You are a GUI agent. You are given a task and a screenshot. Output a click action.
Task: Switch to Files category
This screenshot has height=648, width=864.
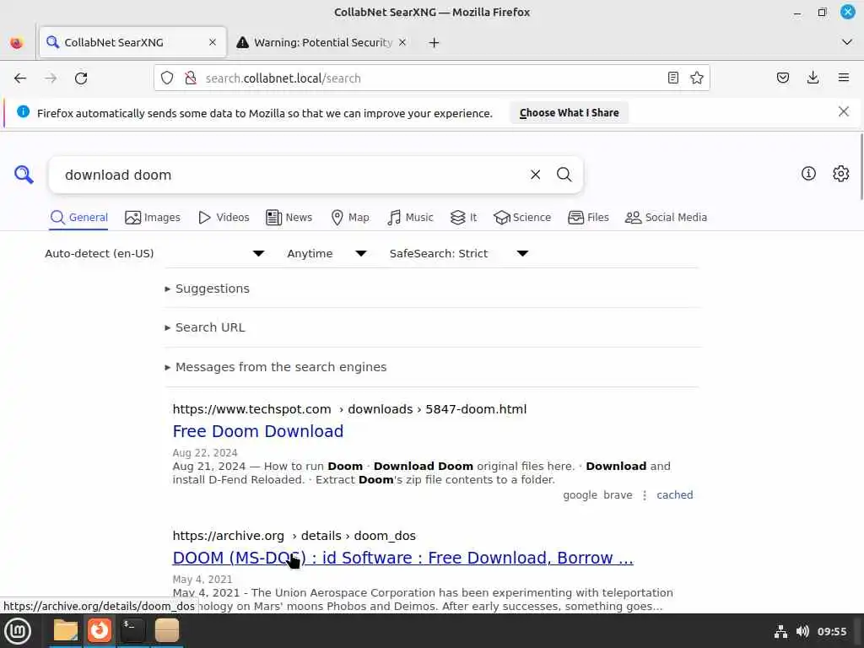(588, 218)
